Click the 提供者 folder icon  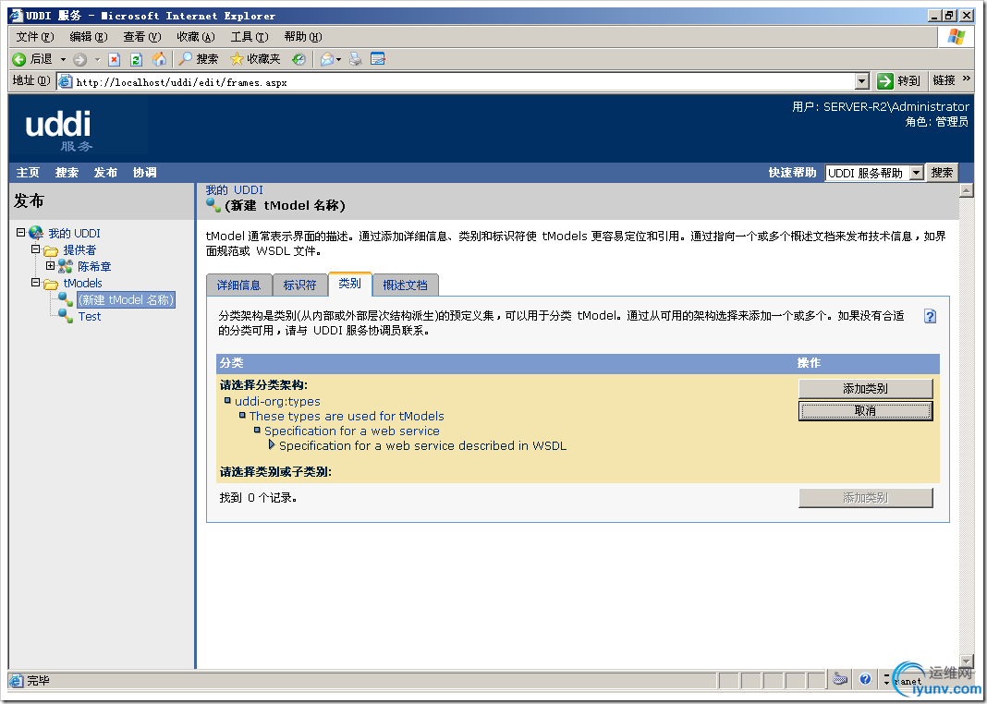[x=51, y=250]
